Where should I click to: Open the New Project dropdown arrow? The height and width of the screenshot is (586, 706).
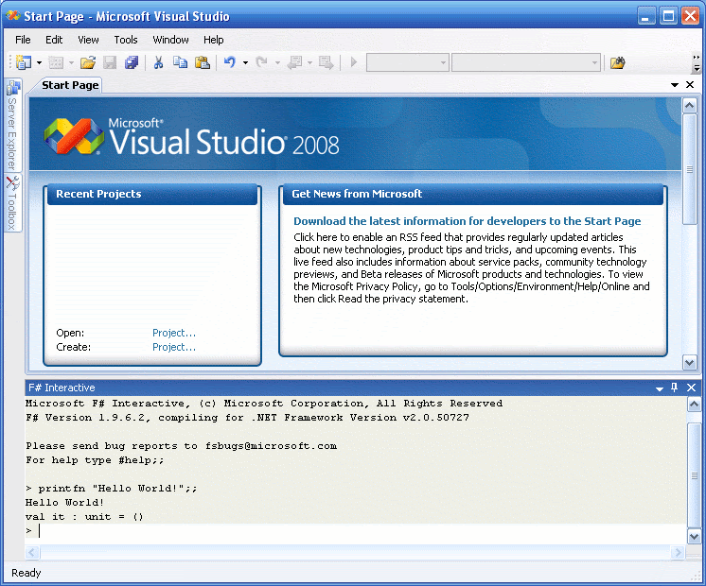point(39,63)
